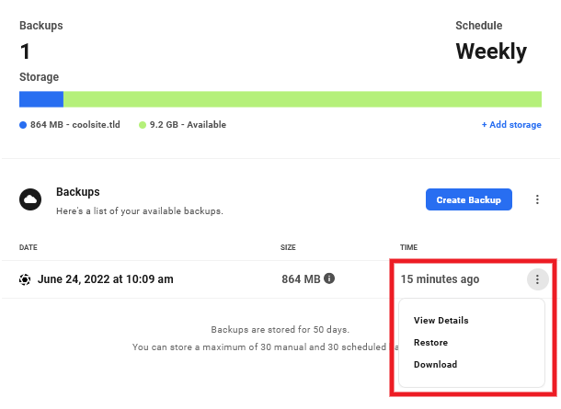Viewport: 561px width, 409px height.
Task: Click the SIZE column header
Action: [288, 247]
